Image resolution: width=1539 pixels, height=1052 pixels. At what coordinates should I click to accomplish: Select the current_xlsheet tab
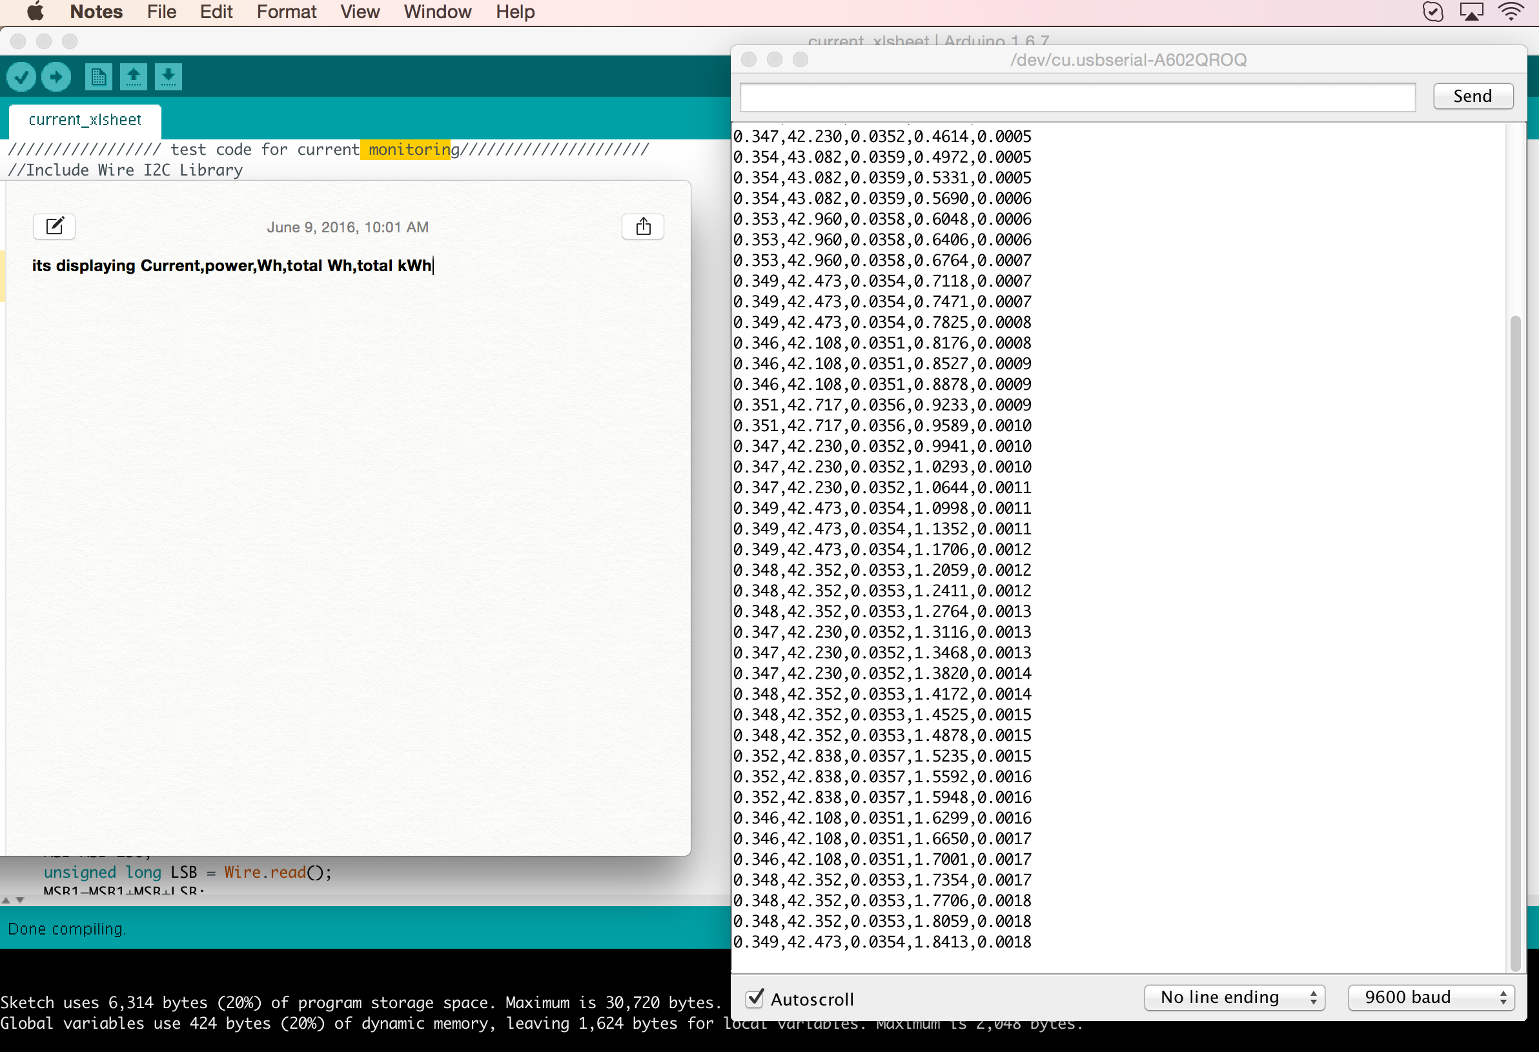84,120
